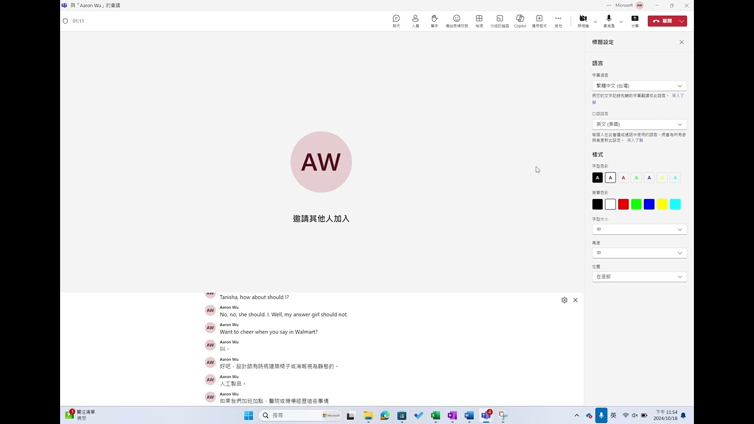The image size is (754, 424).
Task: Open the view (檢視) layout options
Action: (x=479, y=21)
